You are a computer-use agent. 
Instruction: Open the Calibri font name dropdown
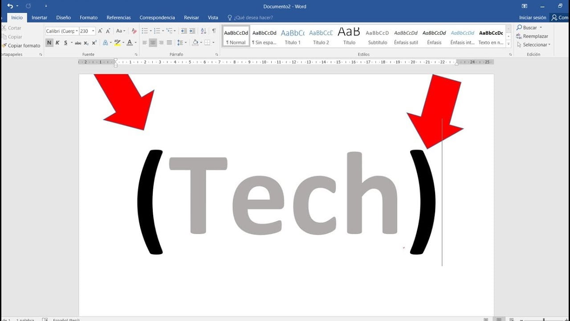click(77, 31)
